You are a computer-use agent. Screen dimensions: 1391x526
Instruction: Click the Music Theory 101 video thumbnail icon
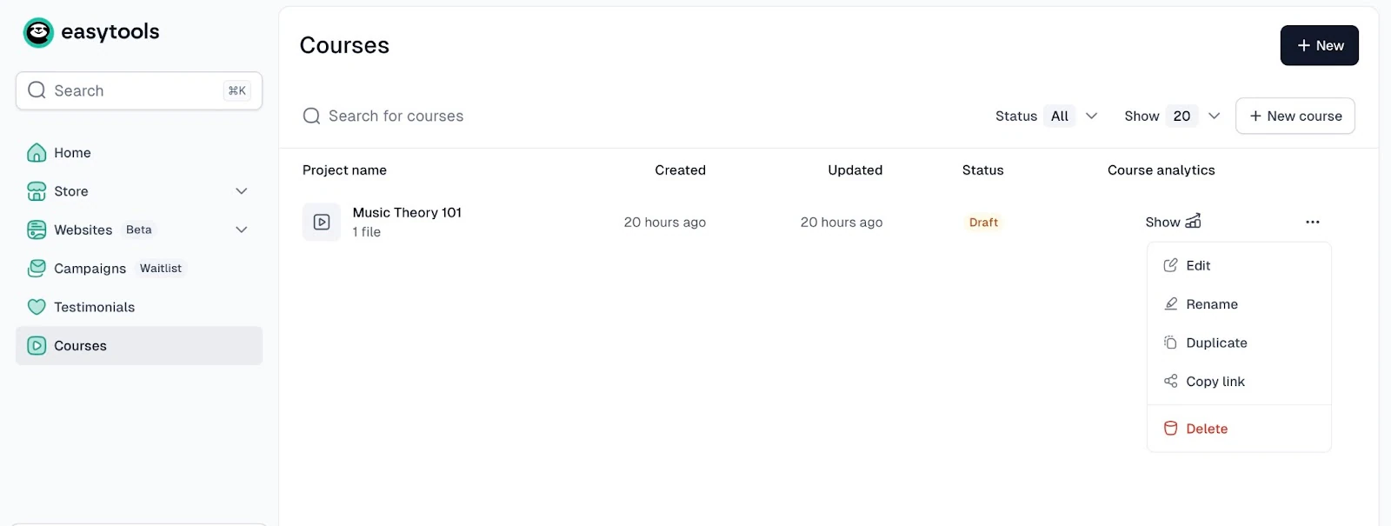(322, 222)
